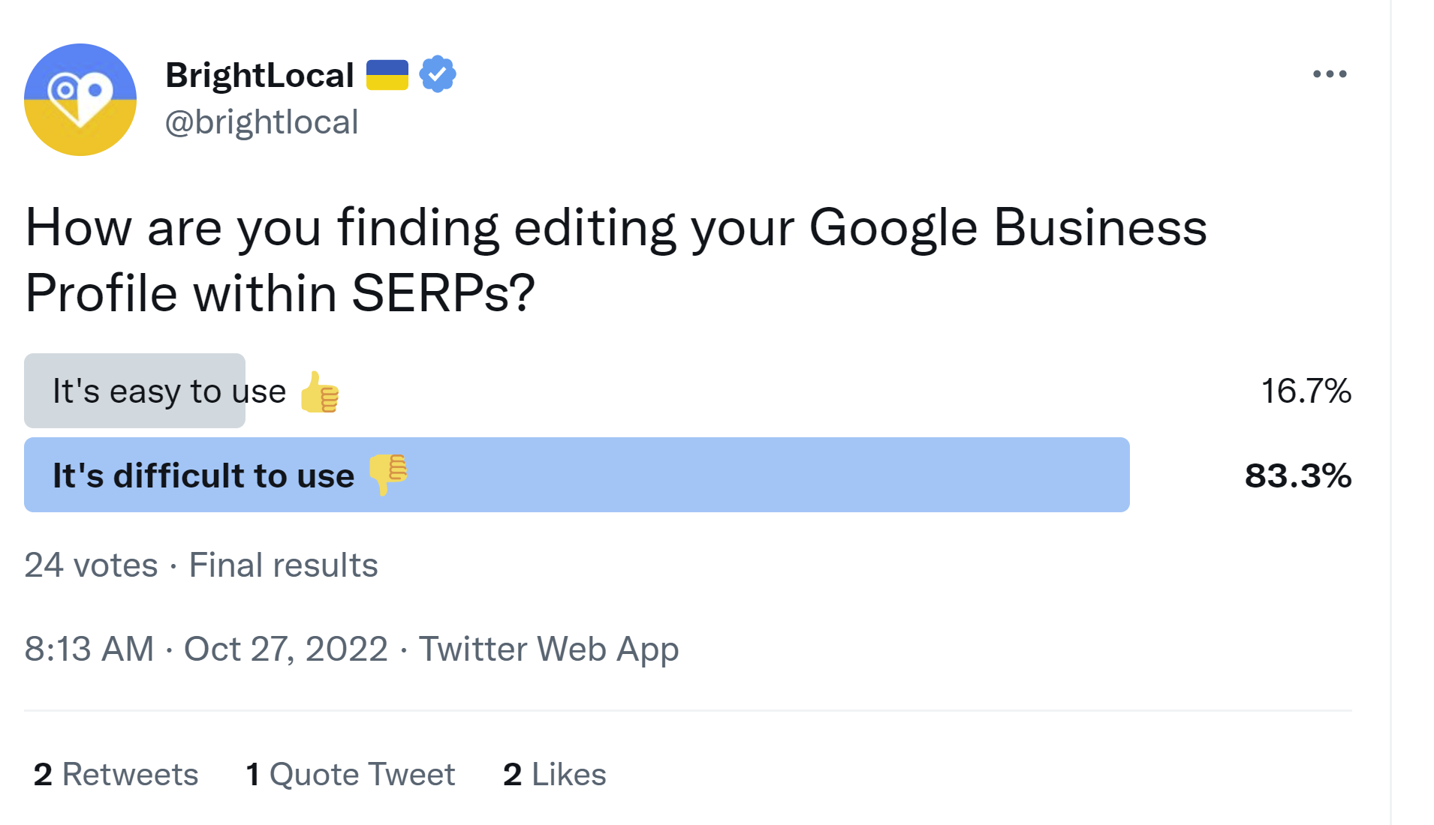Image resolution: width=1434 pixels, height=825 pixels.
Task: Click the blue verified checkmark badge
Action: point(437,74)
